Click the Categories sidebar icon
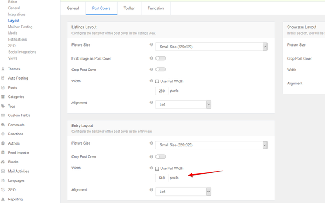325x203 pixels. [3, 97]
